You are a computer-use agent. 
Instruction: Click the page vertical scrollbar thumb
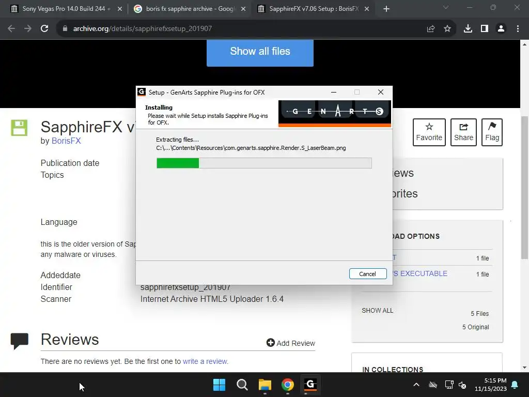[x=525, y=187]
